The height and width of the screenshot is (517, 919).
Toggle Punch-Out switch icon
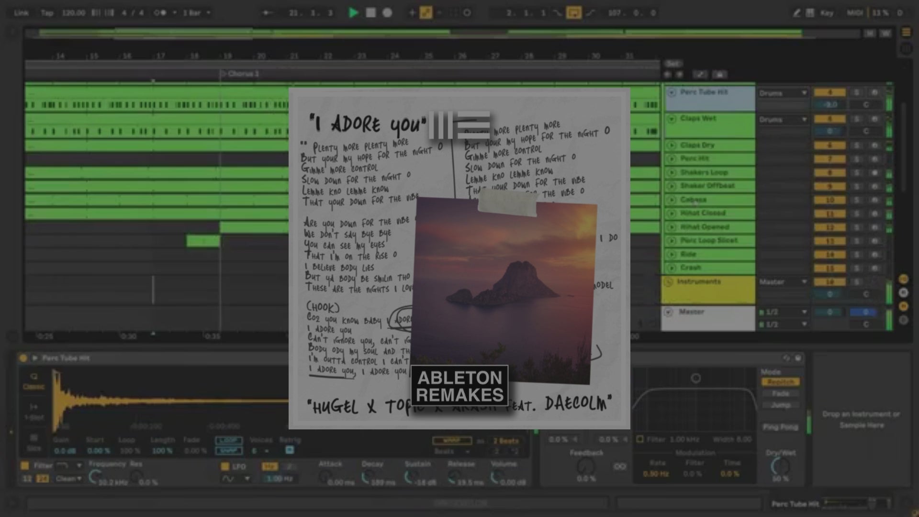[590, 13]
